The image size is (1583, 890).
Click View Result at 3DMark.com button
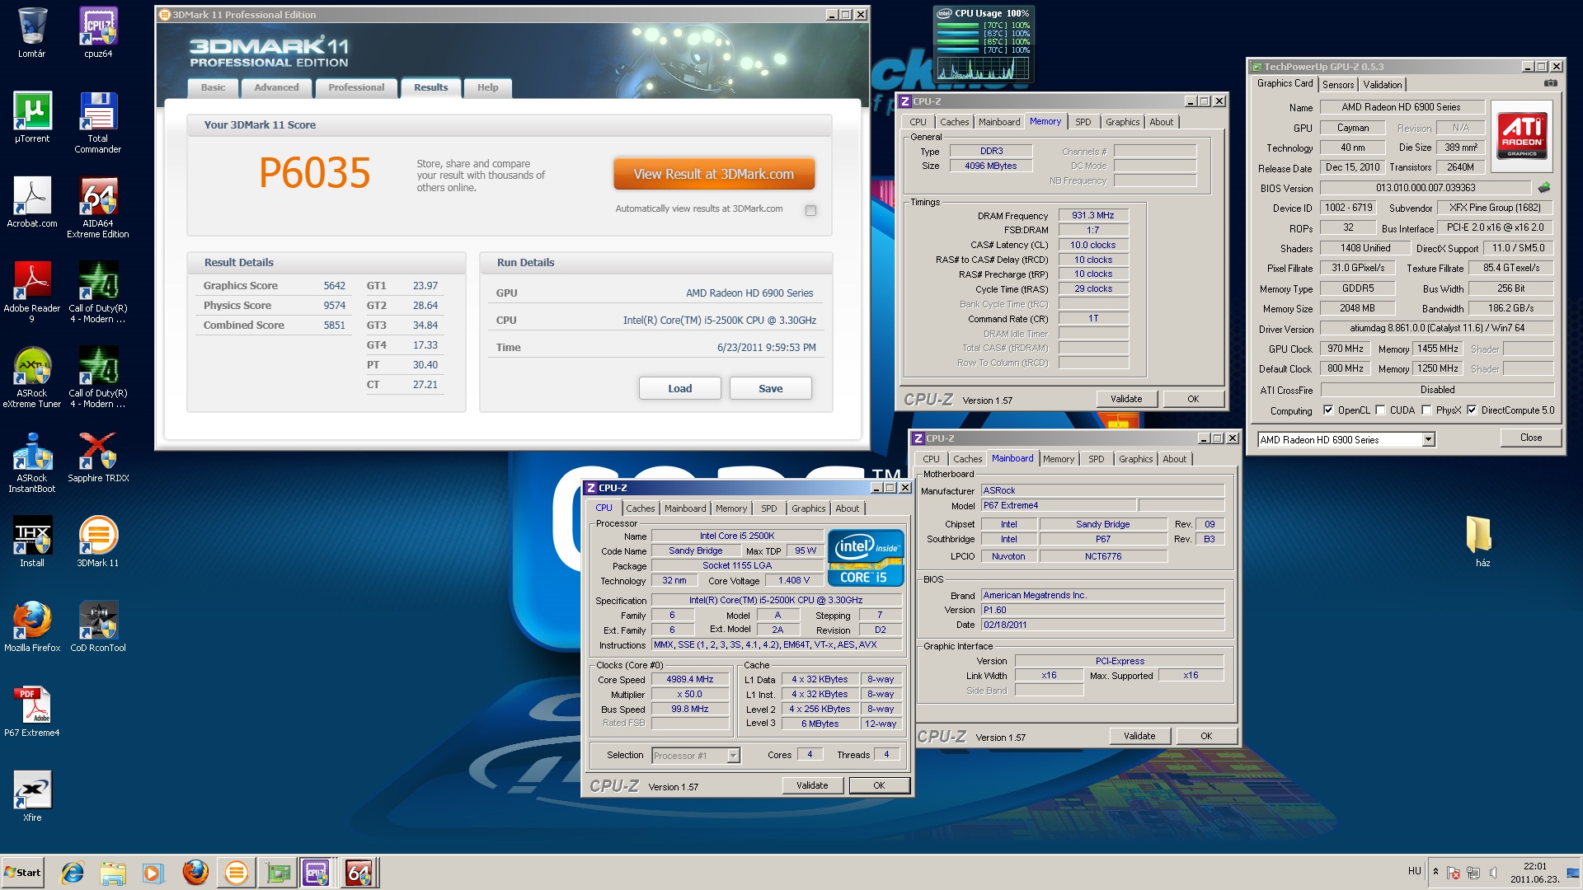pyautogui.click(x=713, y=174)
